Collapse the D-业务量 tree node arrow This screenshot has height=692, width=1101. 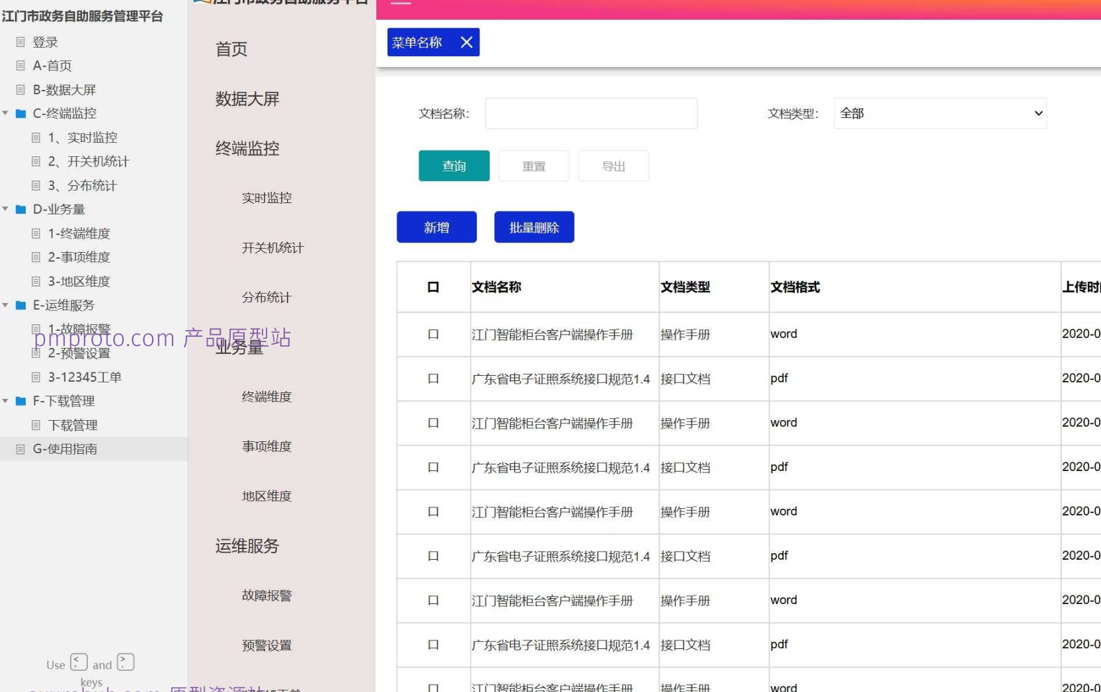[5, 209]
